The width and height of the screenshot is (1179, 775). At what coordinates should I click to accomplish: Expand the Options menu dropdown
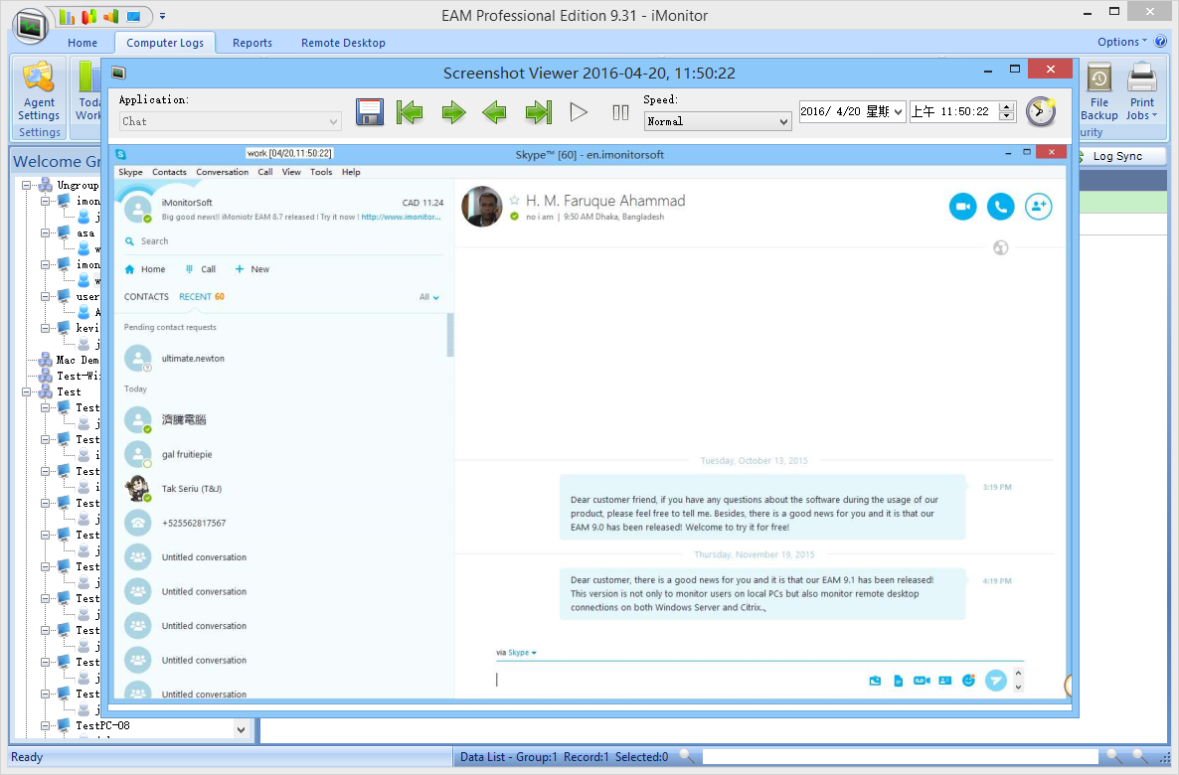point(1122,42)
